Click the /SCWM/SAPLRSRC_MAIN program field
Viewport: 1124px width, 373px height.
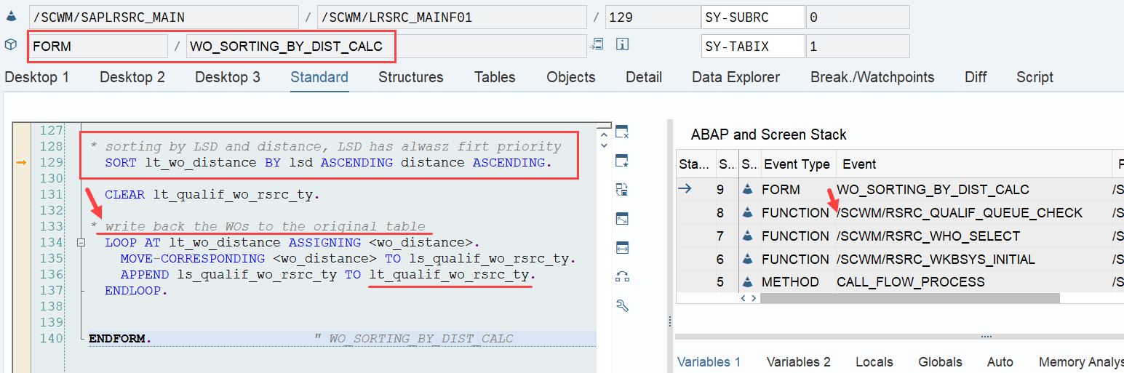coord(164,17)
